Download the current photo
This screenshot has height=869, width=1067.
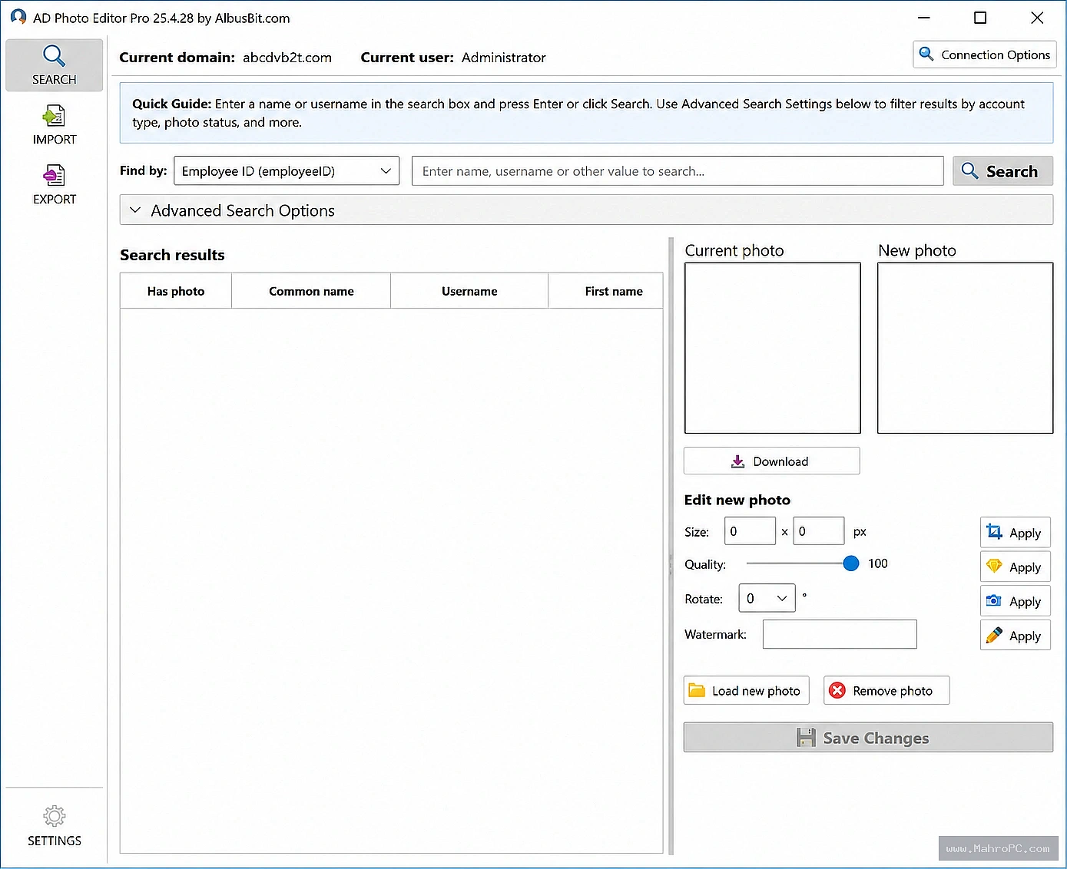point(771,461)
